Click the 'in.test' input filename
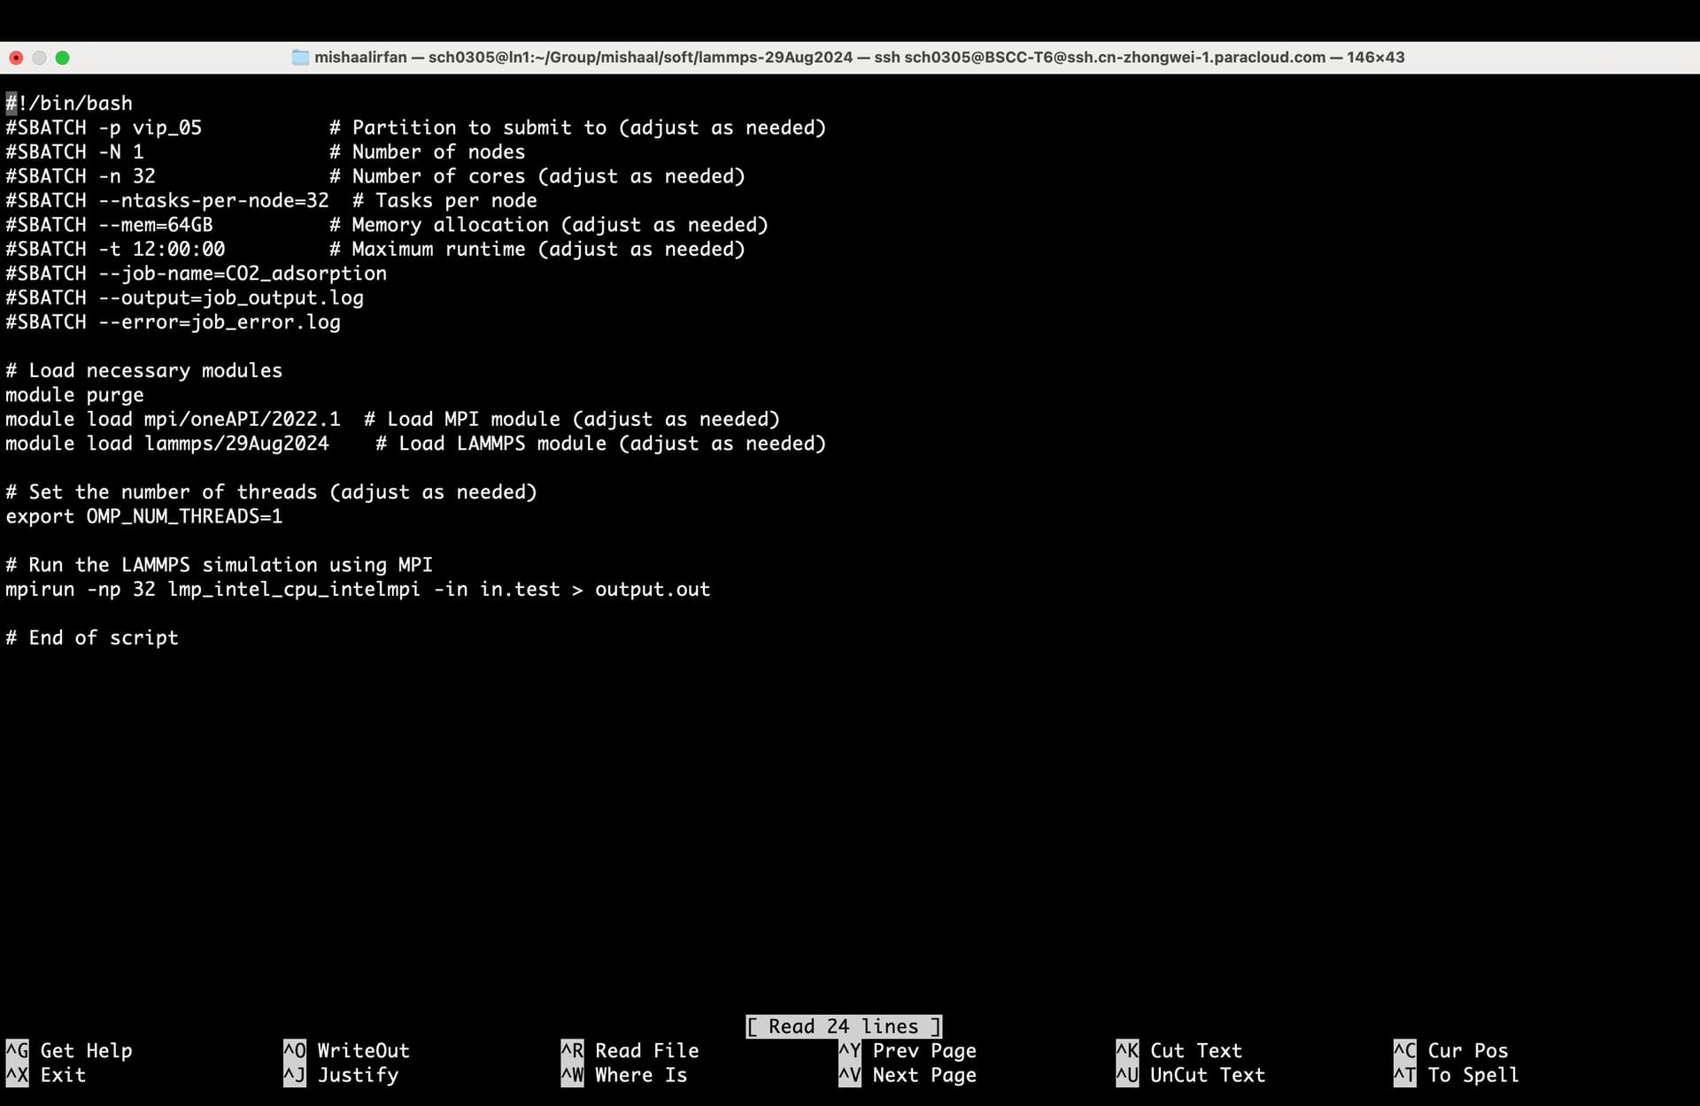Image resolution: width=1700 pixels, height=1106 pixels. tap(520, 590)
